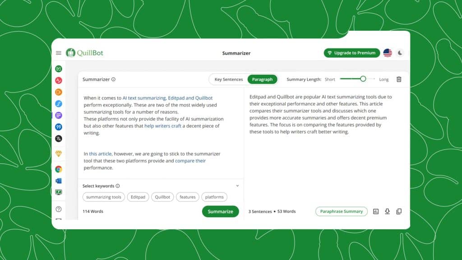462x260 pixels.
Task: Adjust the Summary Length slider
Action: point(363,79)
